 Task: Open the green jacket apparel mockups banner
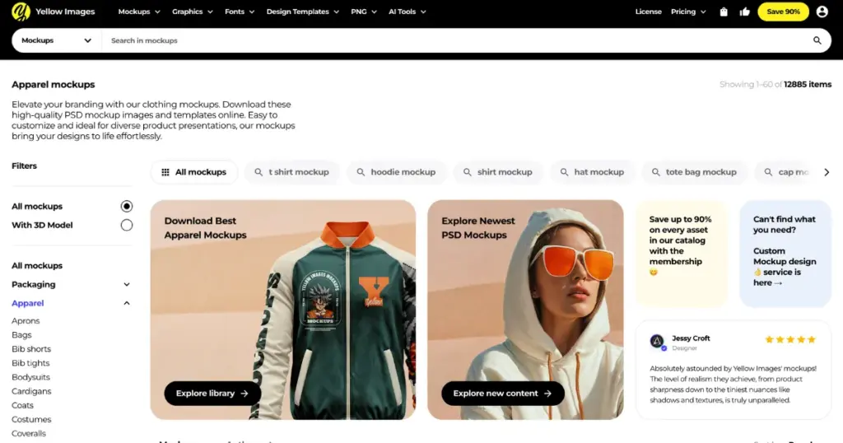pyautogui.click(x=283, y=310)
